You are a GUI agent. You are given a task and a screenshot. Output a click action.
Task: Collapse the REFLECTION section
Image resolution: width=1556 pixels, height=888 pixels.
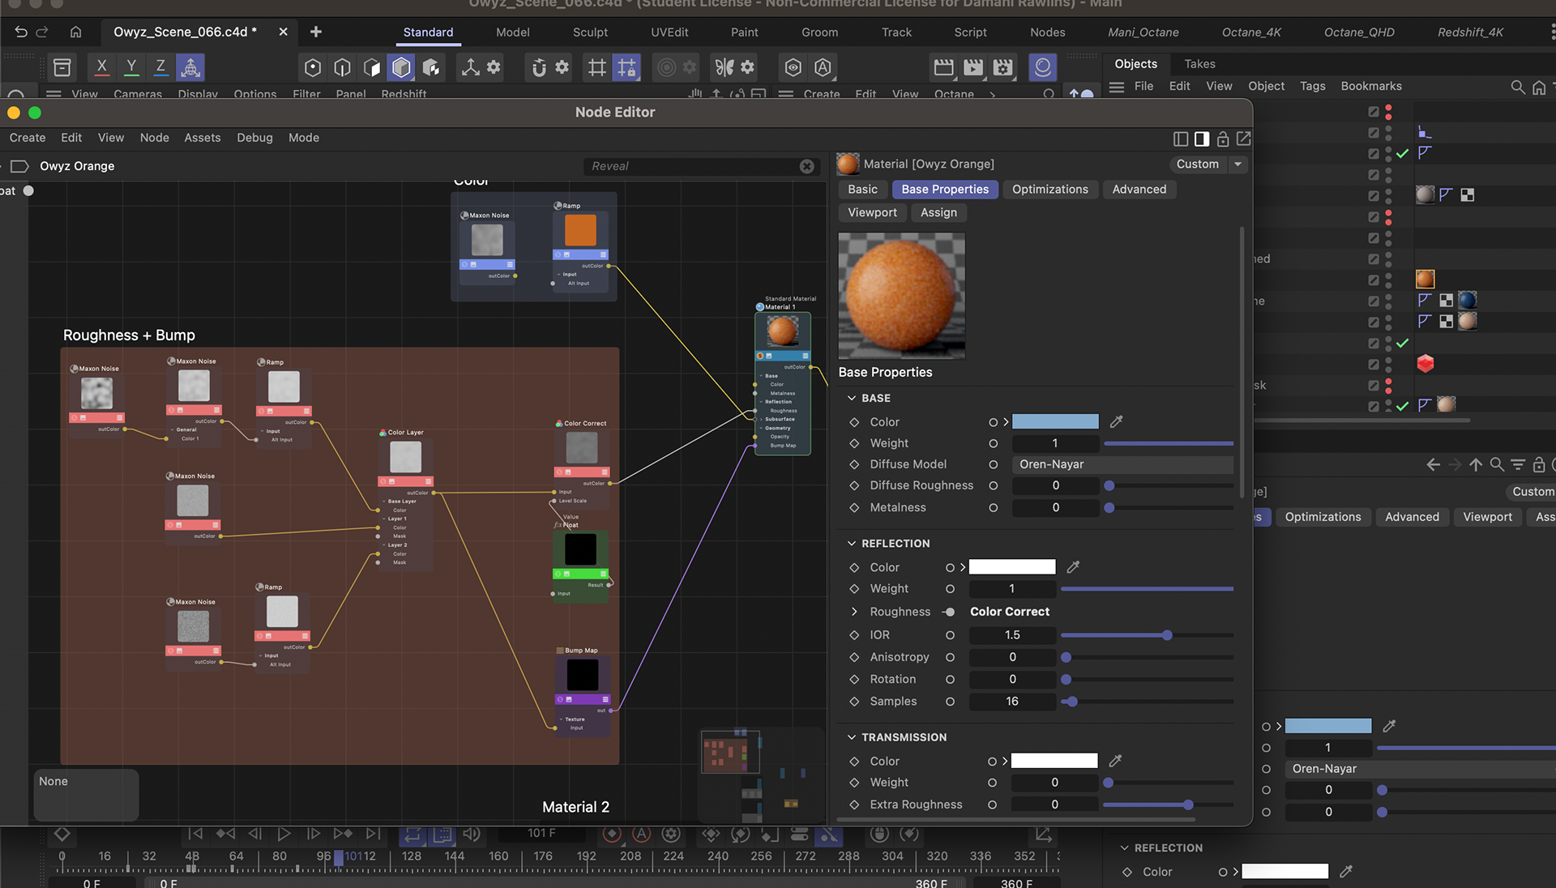coord(852,544)
